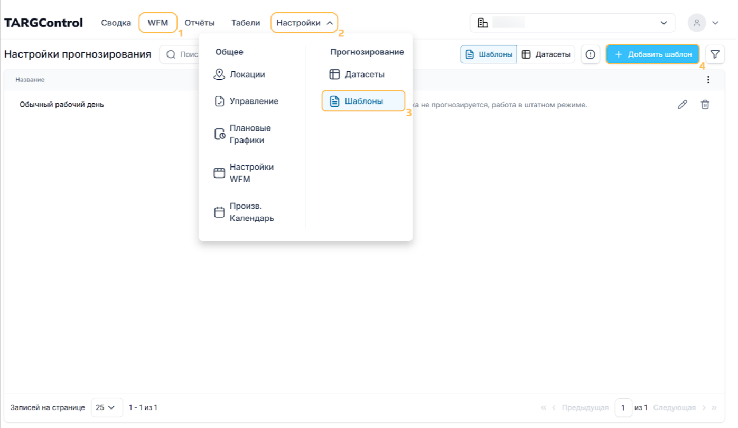Click the TARGControl logo
This screenshot has width=738, height=428.
click(43, 23)
